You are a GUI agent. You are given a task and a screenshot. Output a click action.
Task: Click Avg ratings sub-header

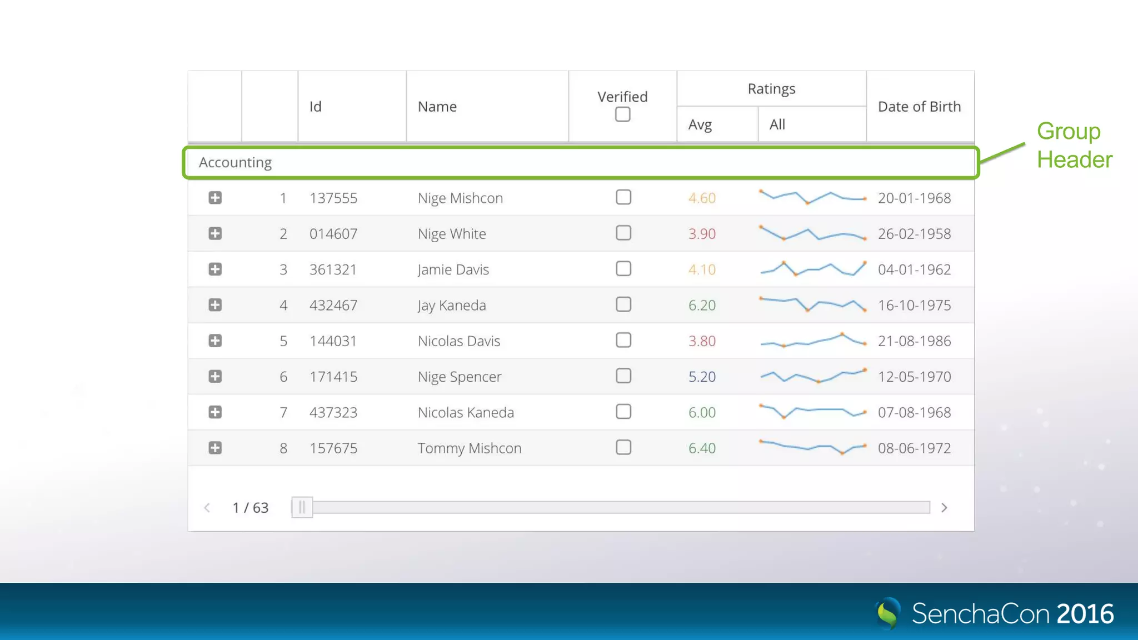tap(700, 124)
